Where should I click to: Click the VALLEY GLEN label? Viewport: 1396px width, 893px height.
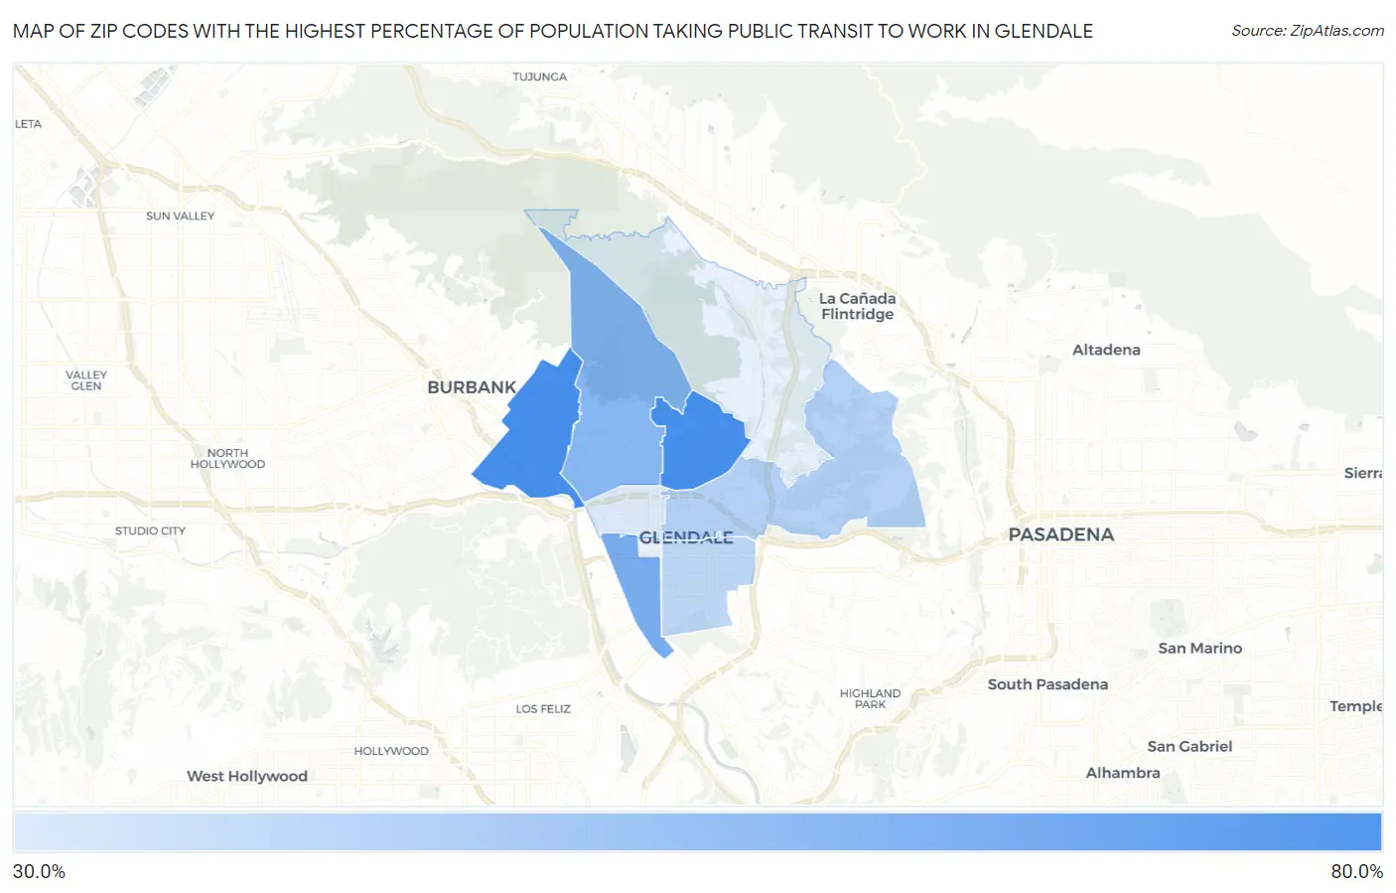click(86, 380)
